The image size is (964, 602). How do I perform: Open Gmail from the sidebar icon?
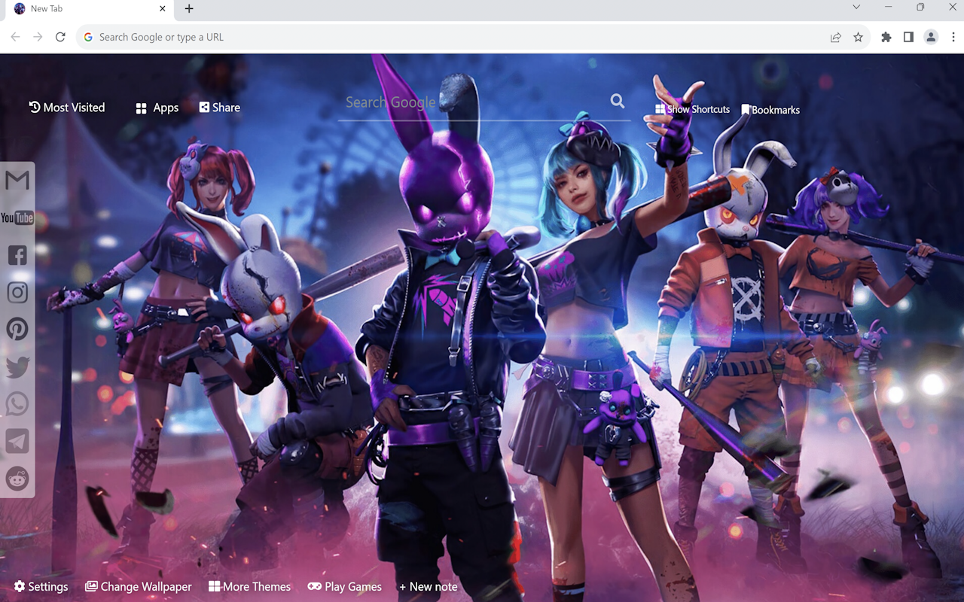(x=17, y=181)
